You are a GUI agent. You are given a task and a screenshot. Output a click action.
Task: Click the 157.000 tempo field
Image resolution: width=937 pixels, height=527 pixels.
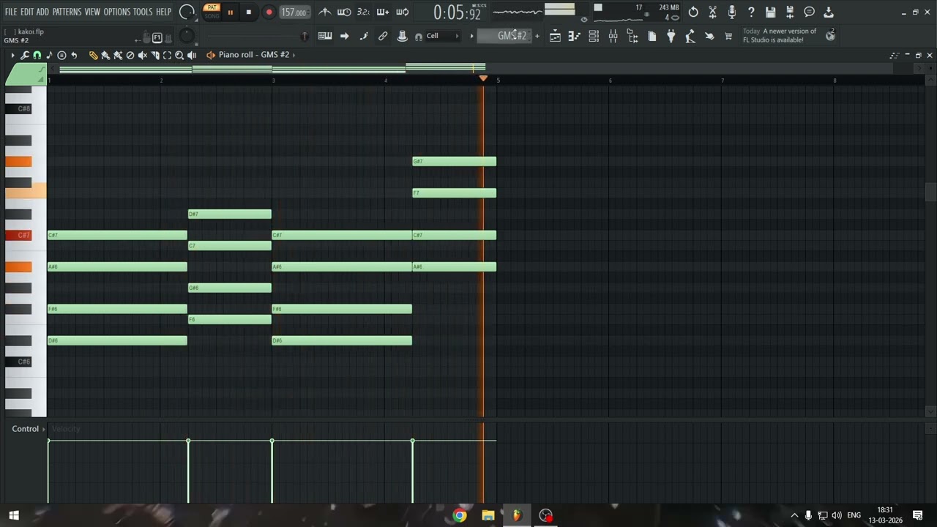pos(294,12)
